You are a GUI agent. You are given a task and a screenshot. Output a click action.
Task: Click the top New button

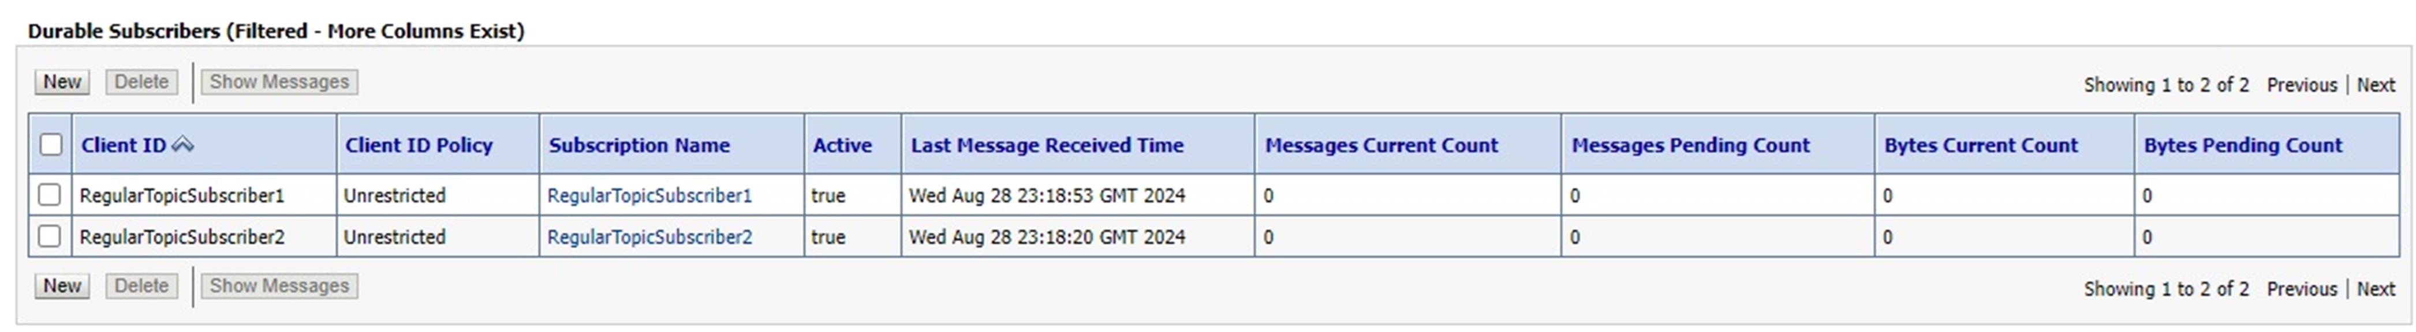[62, 82]
